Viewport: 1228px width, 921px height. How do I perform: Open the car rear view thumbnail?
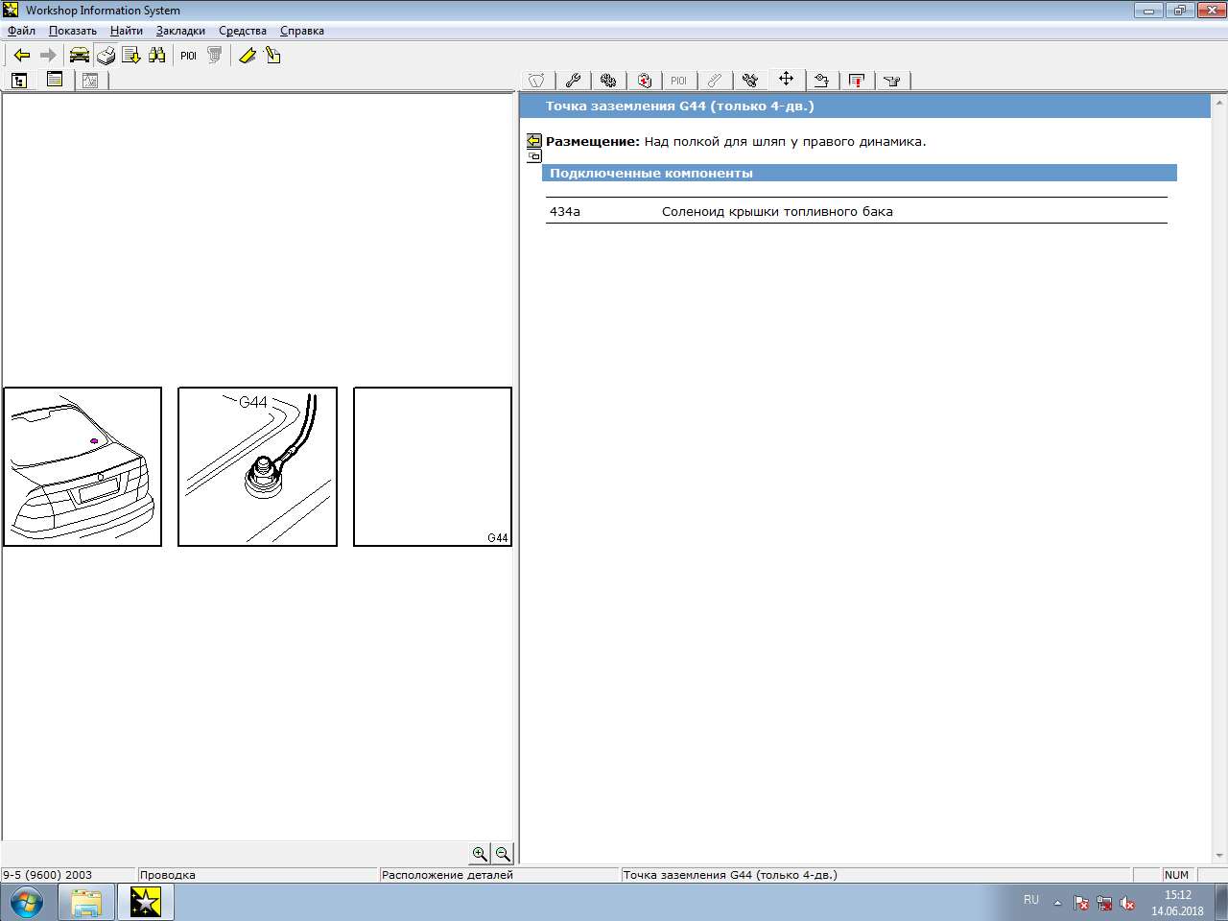83,466
